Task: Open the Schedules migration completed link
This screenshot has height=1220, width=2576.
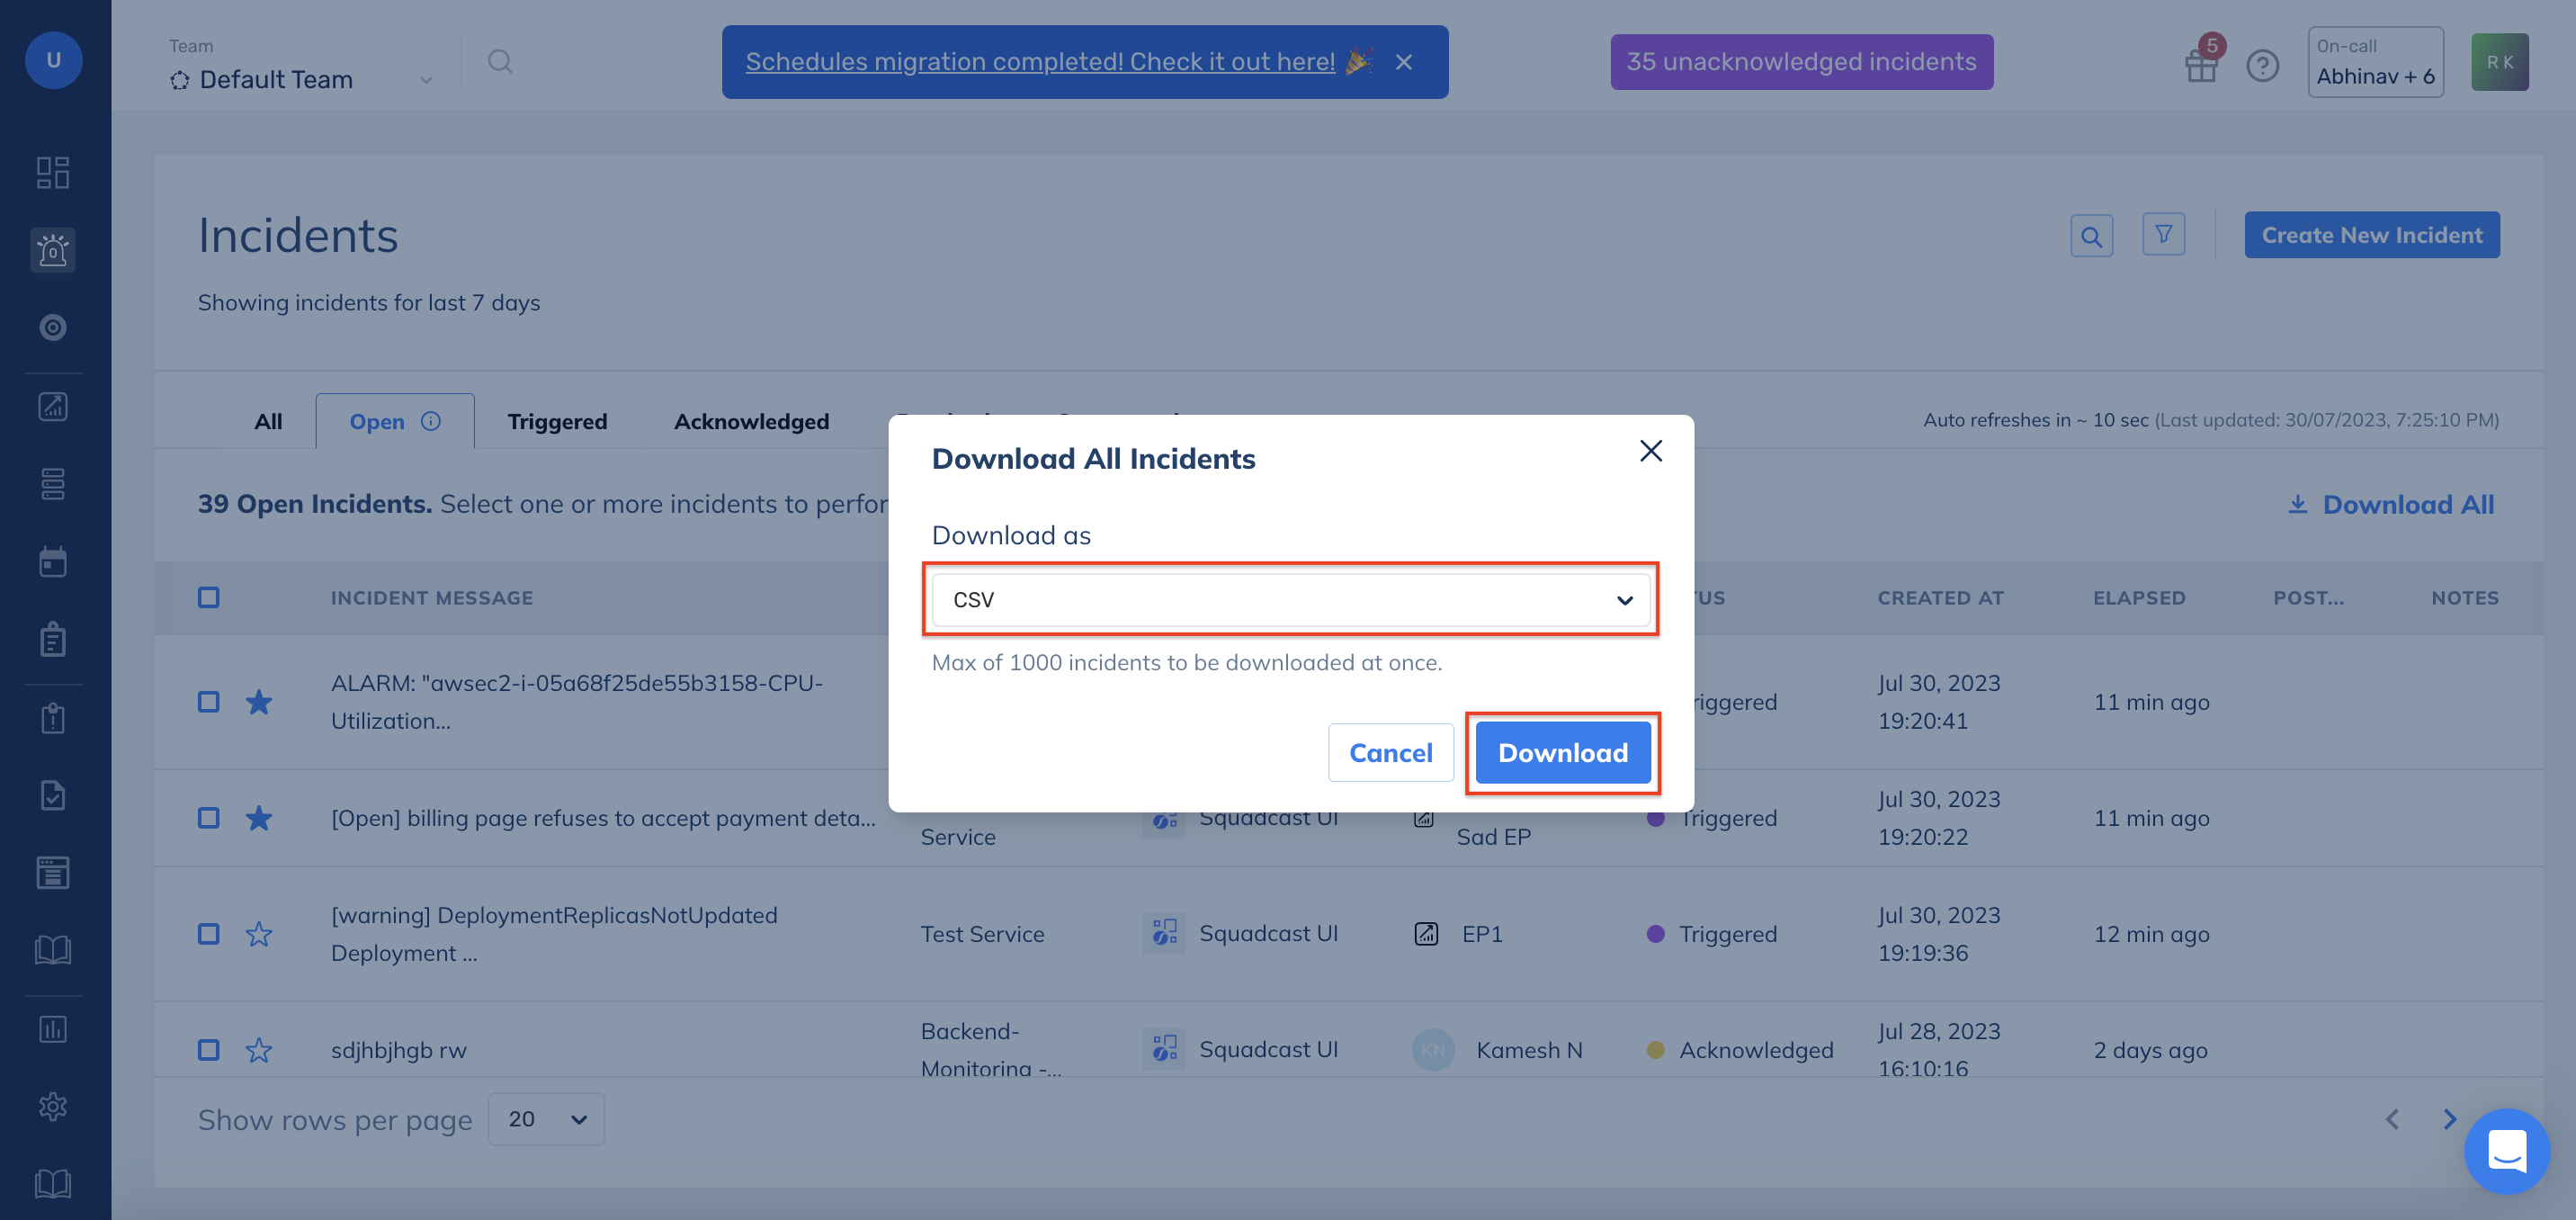Action: (1040, 61)
